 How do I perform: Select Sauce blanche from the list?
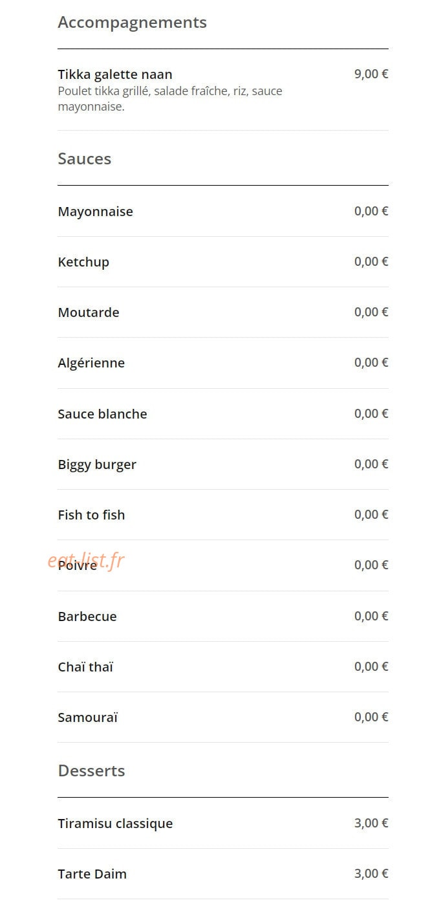click(x=222, y=414)
